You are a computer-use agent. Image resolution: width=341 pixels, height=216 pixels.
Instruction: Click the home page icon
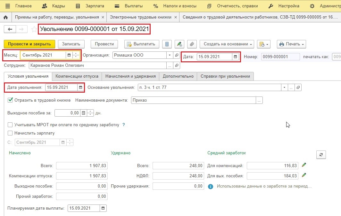6,17
